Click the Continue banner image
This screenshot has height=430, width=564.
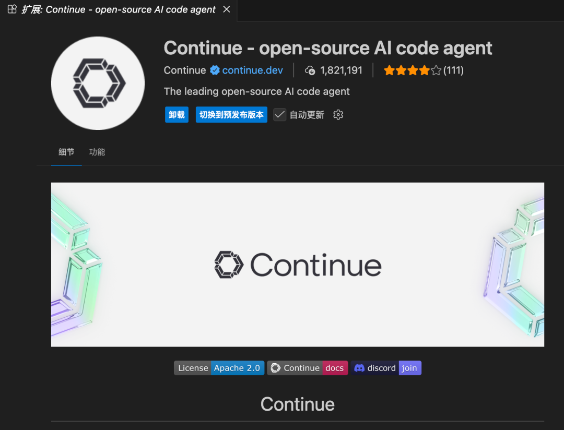[298, 265]
